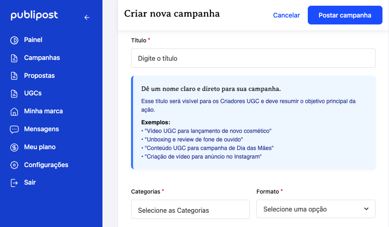This screenshot has height=227, width=389.
Task: Click the Sair logout icon
Action: 14,183
